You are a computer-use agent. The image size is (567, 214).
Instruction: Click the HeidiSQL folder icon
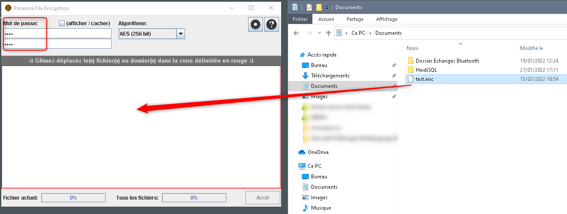411,70
